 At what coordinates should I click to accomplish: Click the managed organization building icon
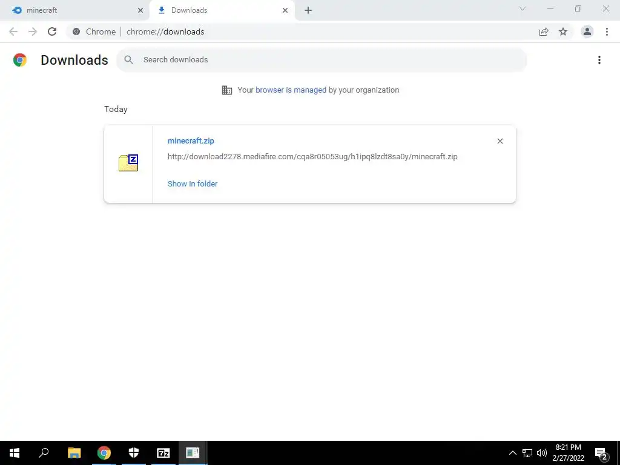[x=227, y=90]
